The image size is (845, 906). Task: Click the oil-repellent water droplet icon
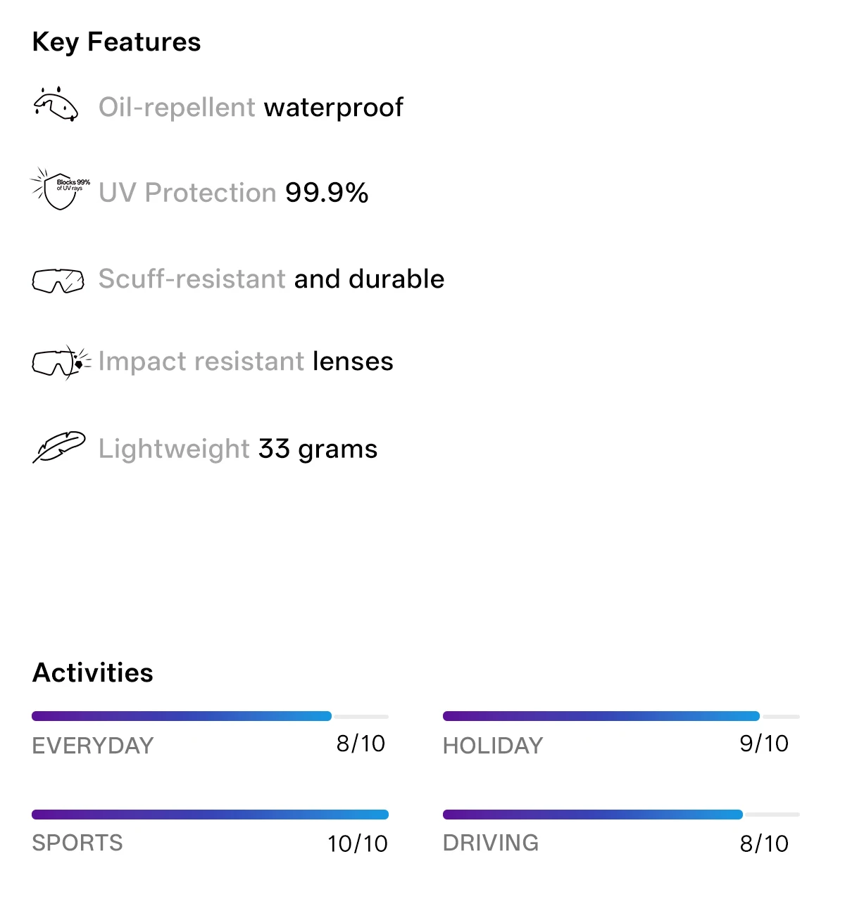pos(56,105)
